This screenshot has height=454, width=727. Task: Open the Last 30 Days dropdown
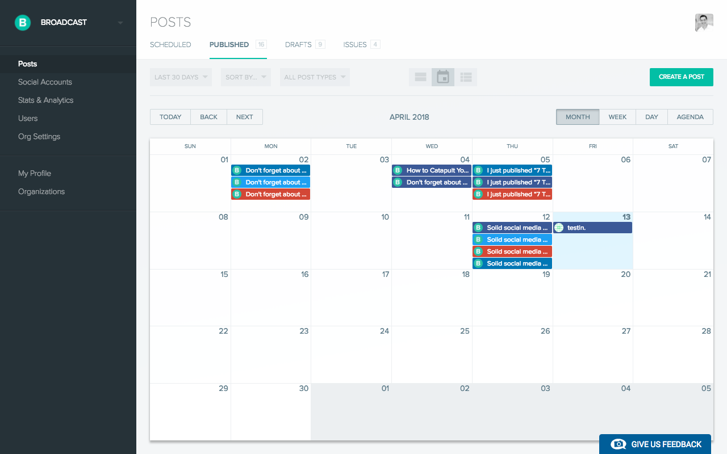pos(181,77)
